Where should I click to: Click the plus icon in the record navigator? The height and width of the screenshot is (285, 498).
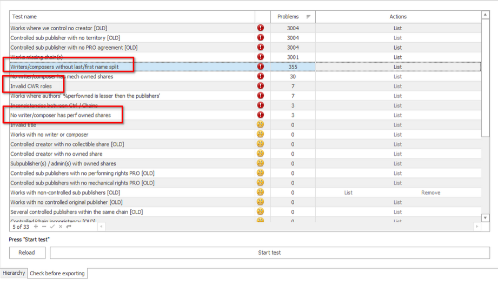click(36, 227)
